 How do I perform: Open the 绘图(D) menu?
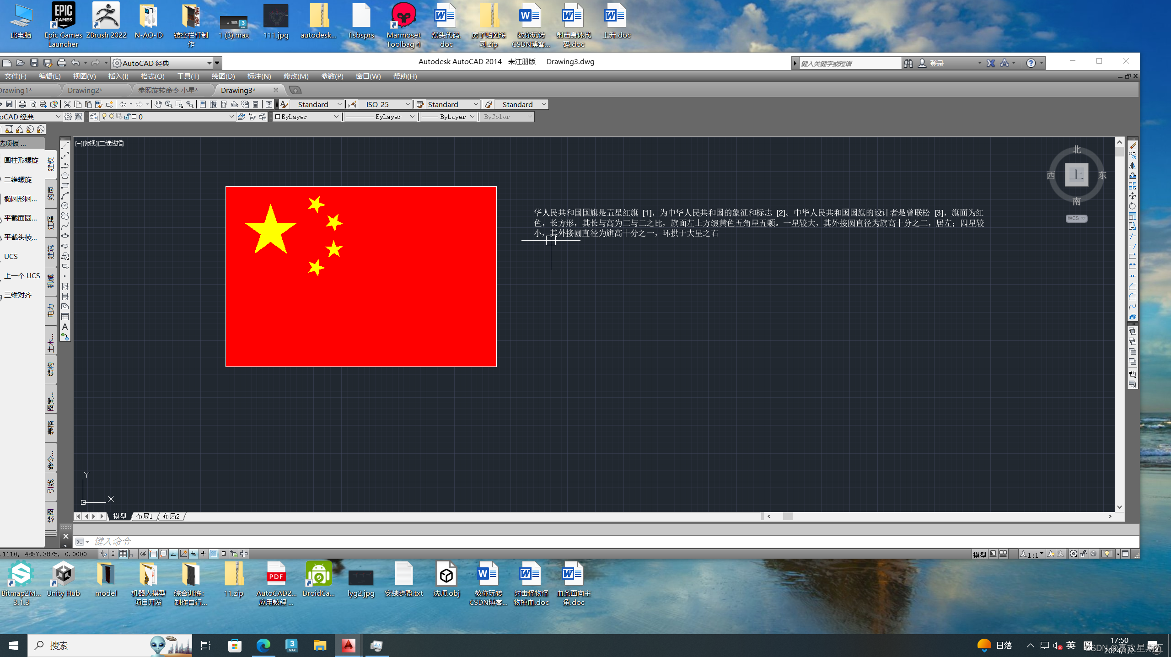coord(223,76)
